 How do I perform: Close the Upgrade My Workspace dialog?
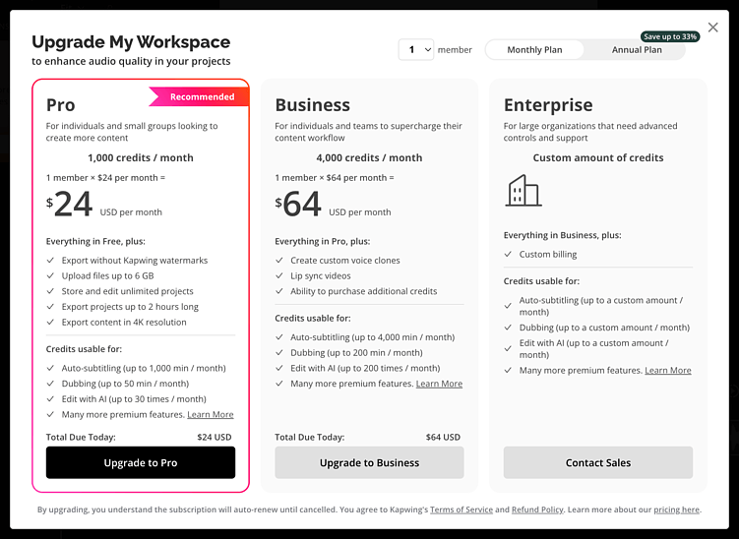pyautogui.click(x=712, y=28)
